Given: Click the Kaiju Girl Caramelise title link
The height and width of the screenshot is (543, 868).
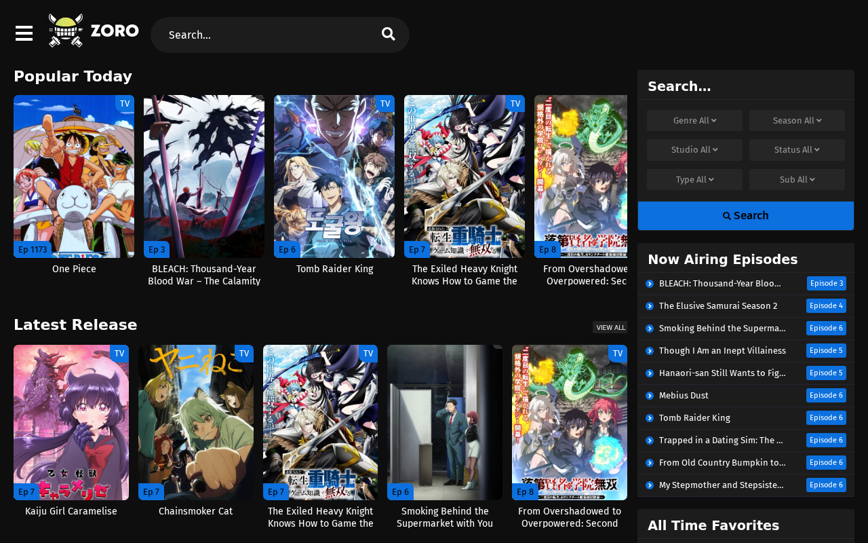Looking at the screenshot, I should click(71, 512).
